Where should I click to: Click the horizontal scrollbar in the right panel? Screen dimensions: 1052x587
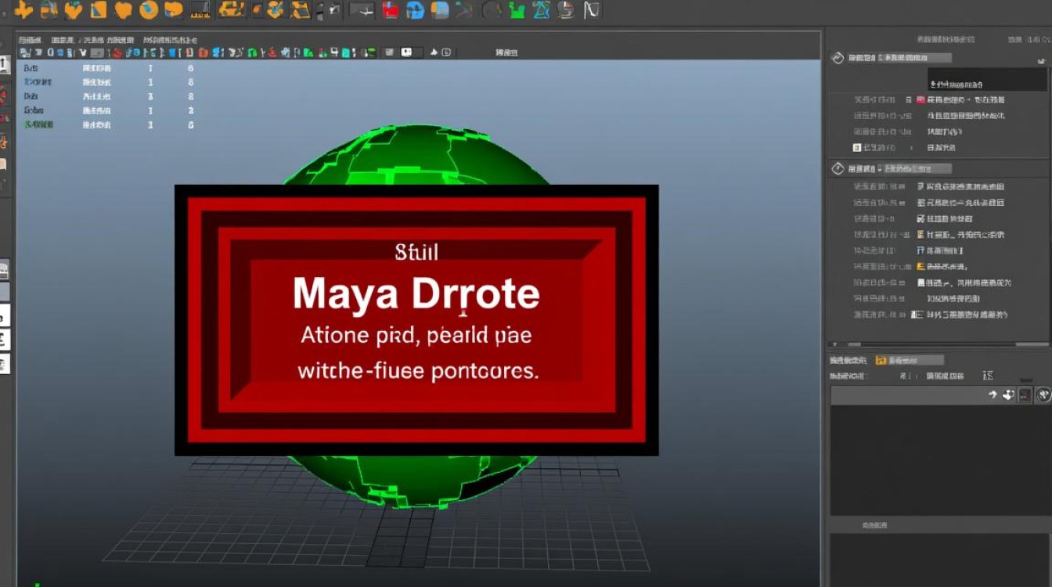tap(939, 344)
